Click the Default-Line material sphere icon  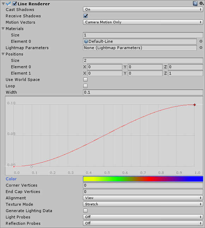[86, 41]
